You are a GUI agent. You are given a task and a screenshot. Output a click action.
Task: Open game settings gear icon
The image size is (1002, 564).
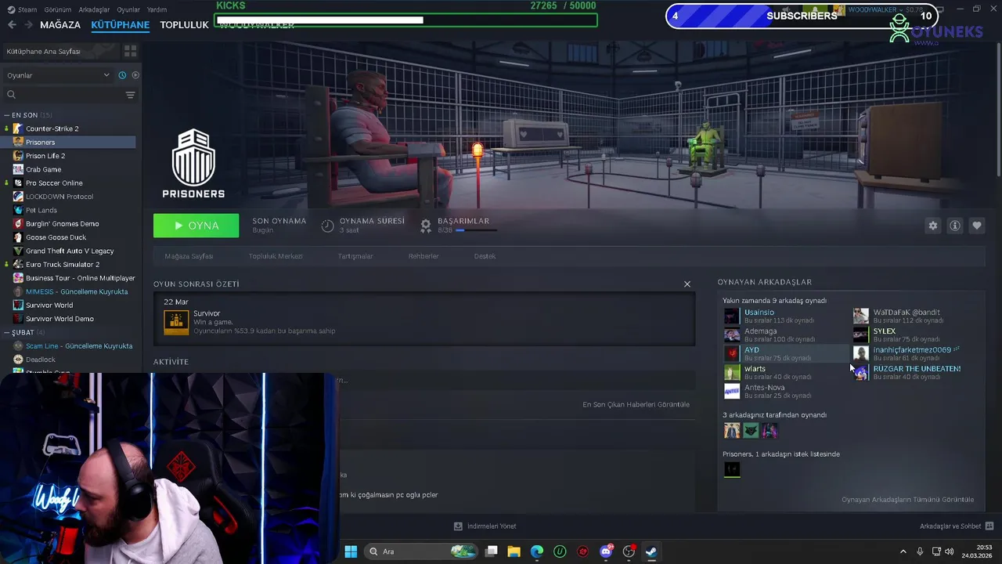932,226
